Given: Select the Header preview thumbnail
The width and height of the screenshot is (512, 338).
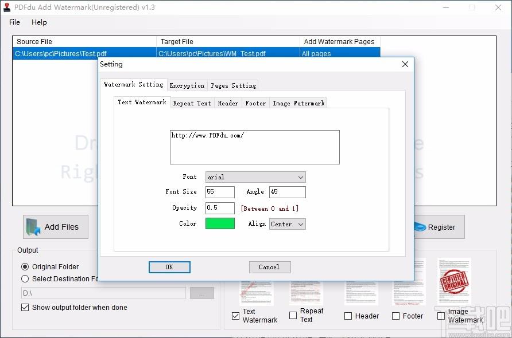Looking at the screenshot, I should point(361,293).
